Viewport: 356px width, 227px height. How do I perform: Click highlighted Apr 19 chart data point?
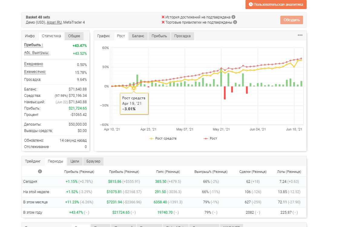tap(134, 88)
